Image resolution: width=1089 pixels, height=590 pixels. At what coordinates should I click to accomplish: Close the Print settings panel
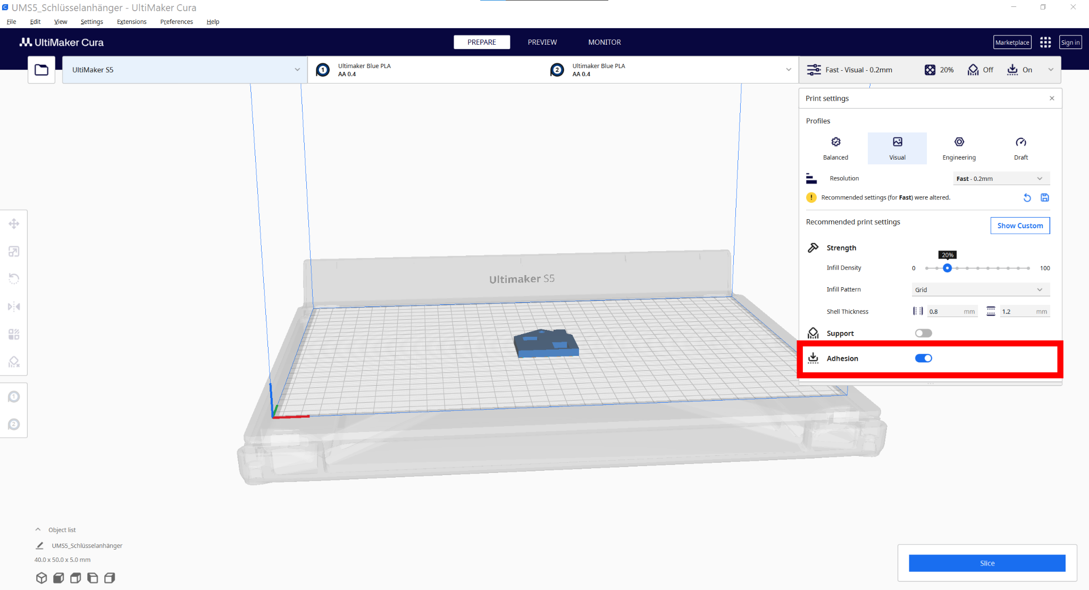(x=1052, y=98)
